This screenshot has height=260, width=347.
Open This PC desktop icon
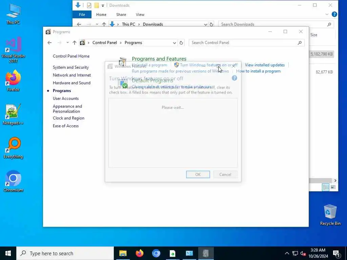tap(13, 14)
